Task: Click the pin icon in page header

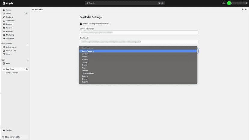Action: coord(243,10)
